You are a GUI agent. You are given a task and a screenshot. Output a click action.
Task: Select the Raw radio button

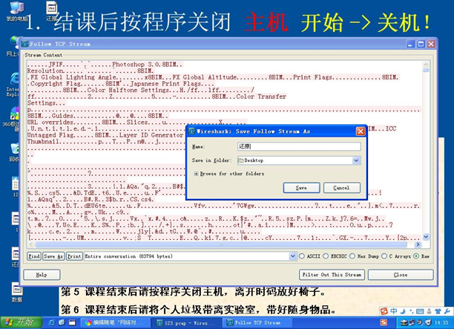(x=416, y=256)
